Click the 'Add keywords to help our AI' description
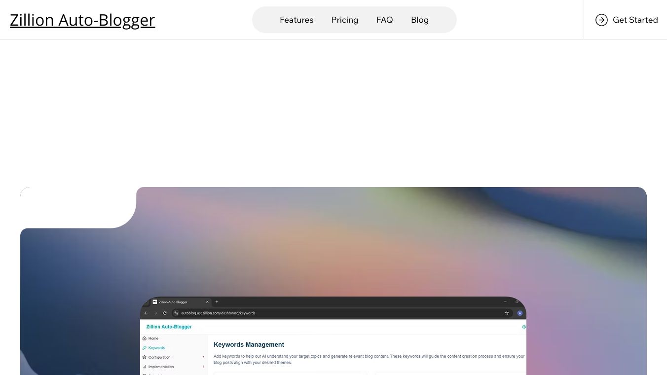 [369, 359]
